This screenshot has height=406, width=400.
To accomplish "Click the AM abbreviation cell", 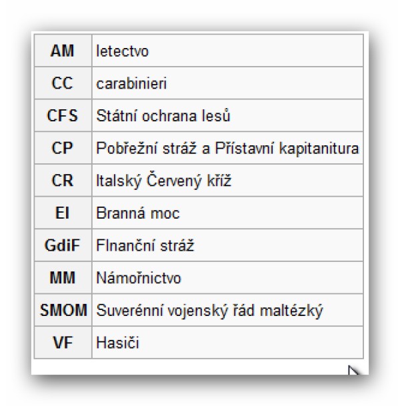I will tap(62, 51).
